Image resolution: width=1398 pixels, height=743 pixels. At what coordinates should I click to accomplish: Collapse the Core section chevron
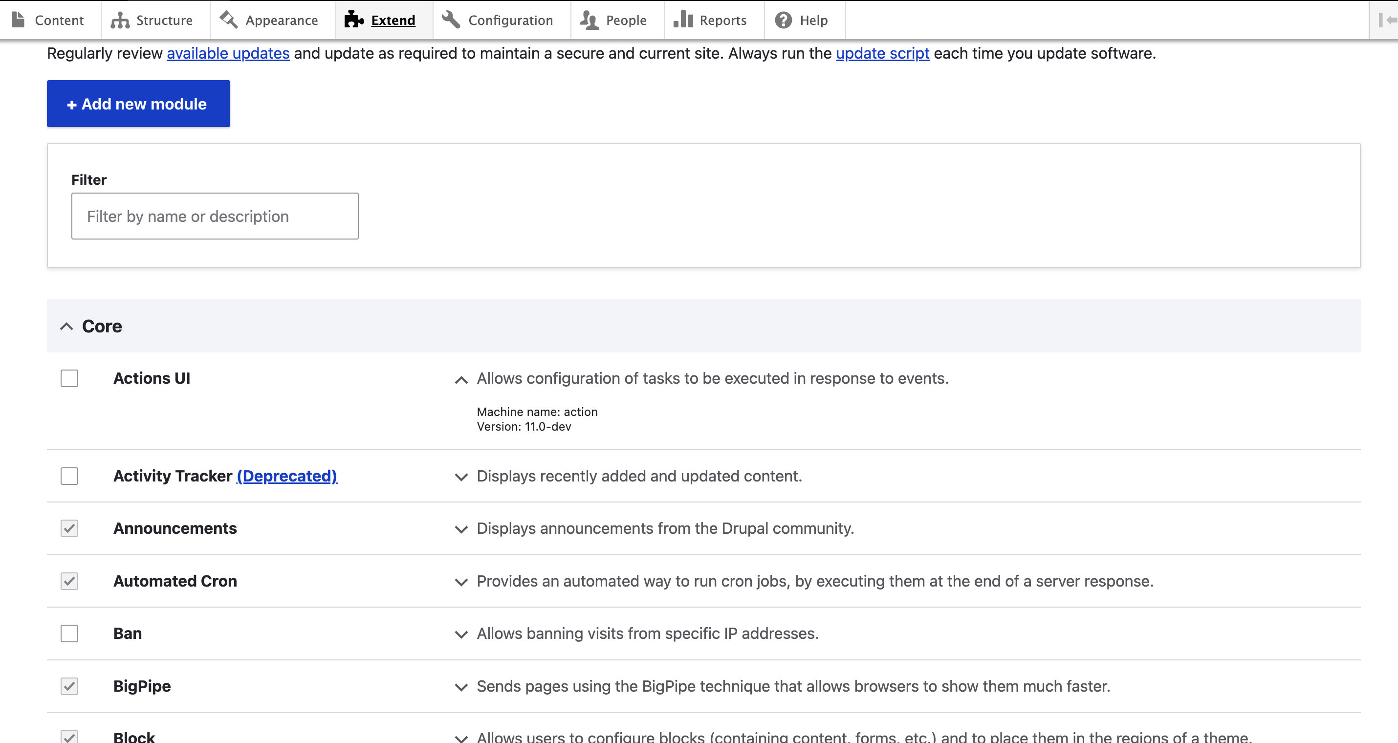coord(67,326)
